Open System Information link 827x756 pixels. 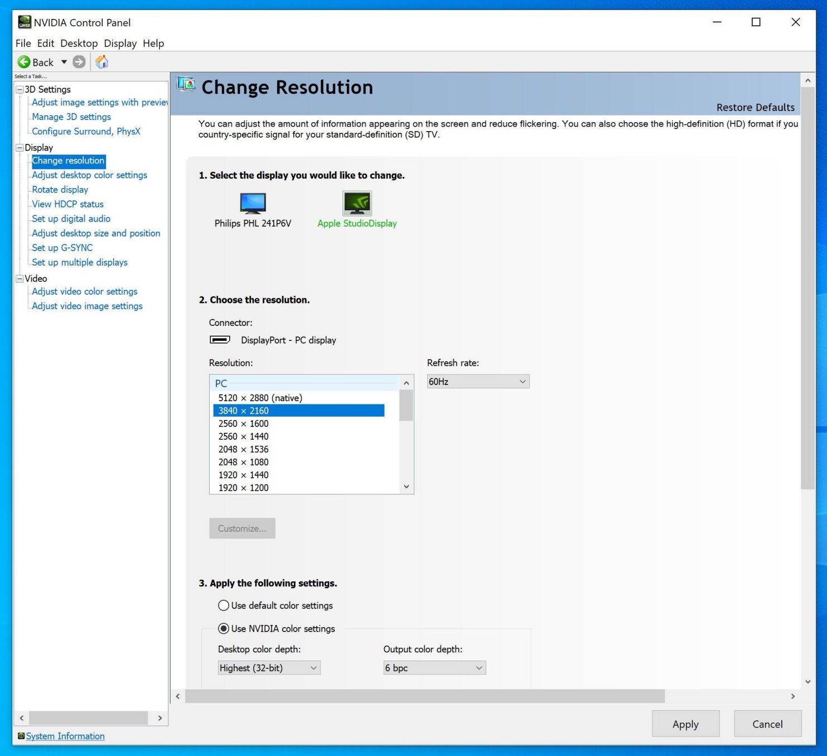point(65,736)
